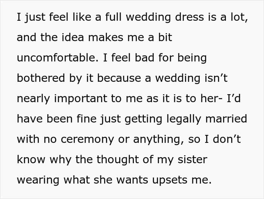Click the word "nearly" in the paragraph
The width and height of the screenshot is (264, 199).
pos(33,99)
